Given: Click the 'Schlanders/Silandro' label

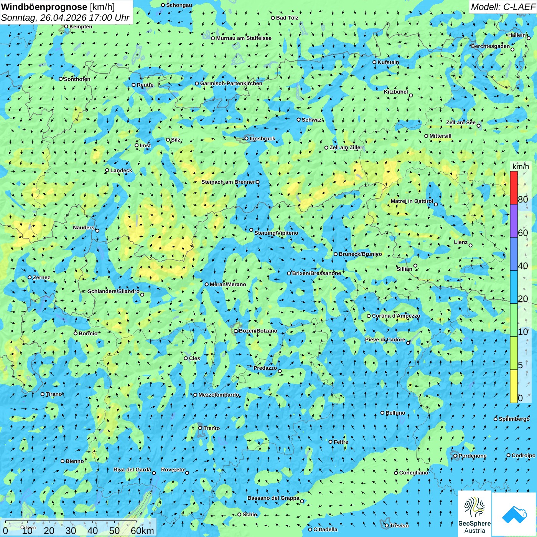Looking at the screenshot, I should click(x=114, y=291).
